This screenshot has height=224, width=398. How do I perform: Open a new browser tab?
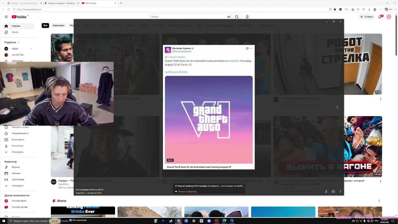(x=121, y=3)
